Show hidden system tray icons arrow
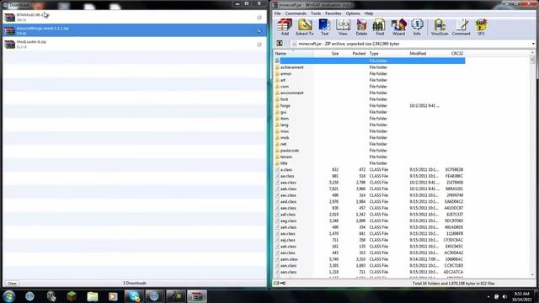Screen dimensions: 539x303 488,296
